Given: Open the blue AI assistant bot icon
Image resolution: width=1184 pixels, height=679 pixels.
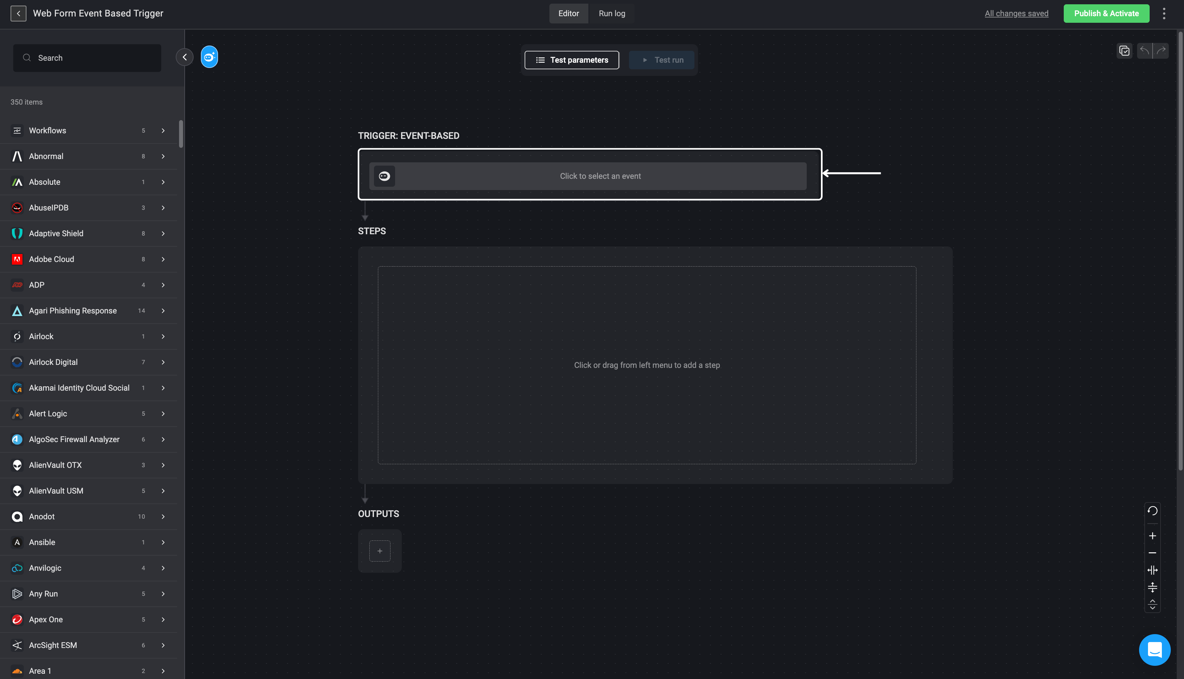Looking at the screenshot, I should click(209, 57).
